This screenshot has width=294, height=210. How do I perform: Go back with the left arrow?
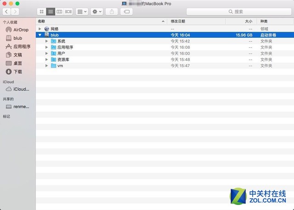(x=6, y=11)
